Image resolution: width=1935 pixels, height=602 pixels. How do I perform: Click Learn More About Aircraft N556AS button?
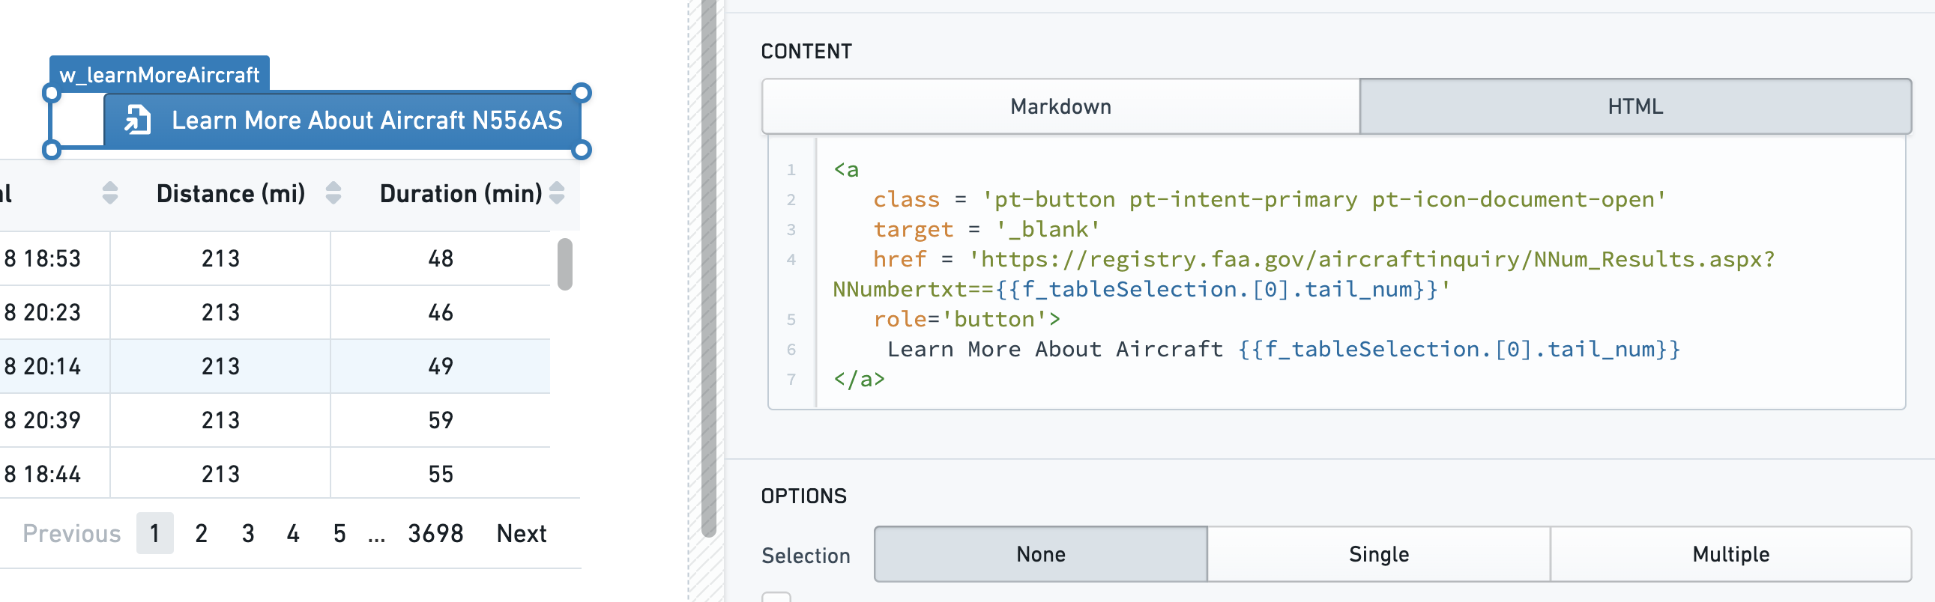342,120
